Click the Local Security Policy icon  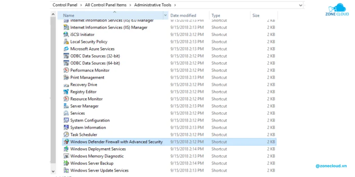(66, 42)
